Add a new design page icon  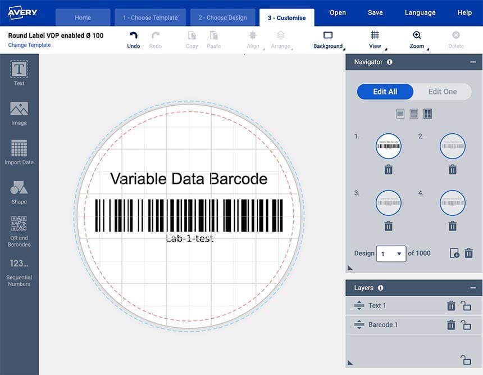pyautogui.click(x=454, y=253)
